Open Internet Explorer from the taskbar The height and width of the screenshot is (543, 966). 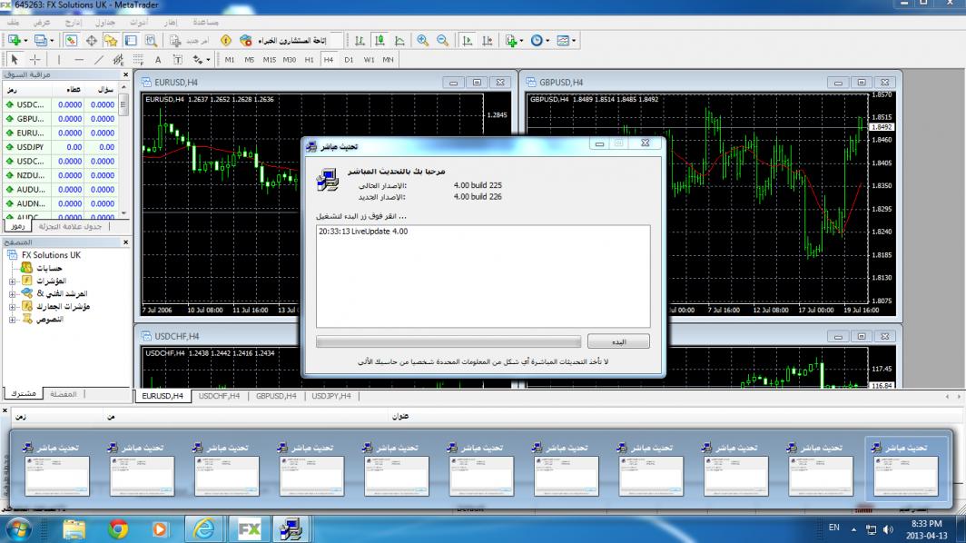(204, 528)
